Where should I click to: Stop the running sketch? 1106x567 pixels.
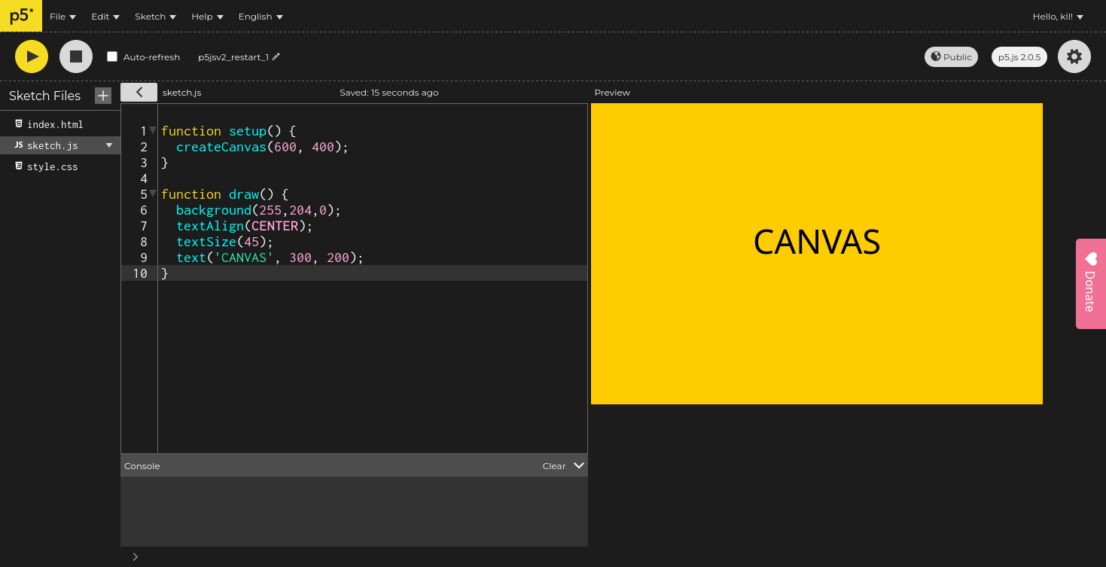click(x=76, y=56)
